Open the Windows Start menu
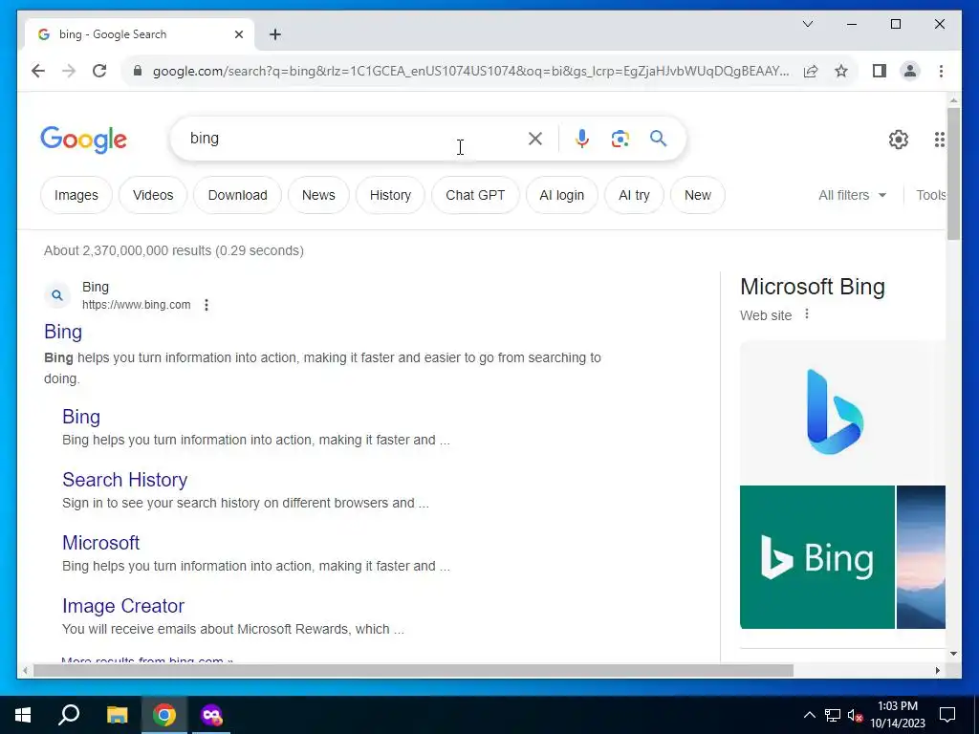 (x=23, y=715)
